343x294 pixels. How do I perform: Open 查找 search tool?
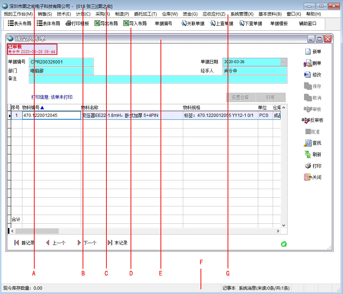click(x=308, y=143)
